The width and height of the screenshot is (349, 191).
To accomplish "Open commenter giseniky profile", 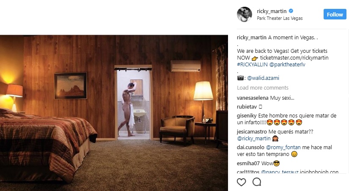I will 247,116.
